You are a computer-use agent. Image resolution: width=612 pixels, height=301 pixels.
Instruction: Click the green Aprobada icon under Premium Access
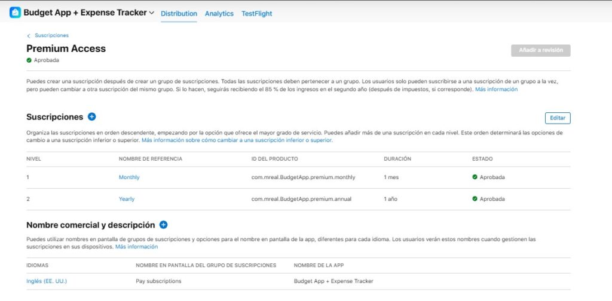pos(29,60)
